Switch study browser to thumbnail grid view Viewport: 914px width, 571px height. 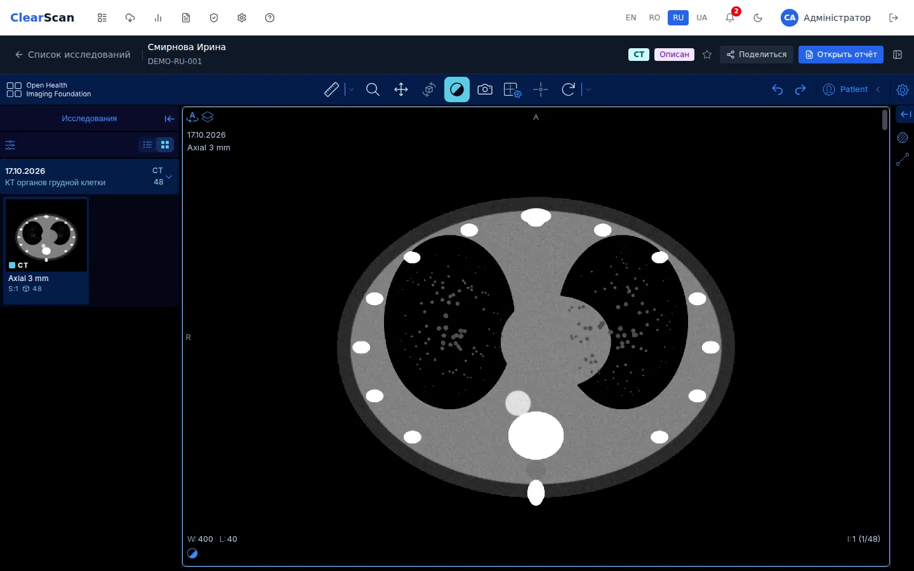point(165,145)
